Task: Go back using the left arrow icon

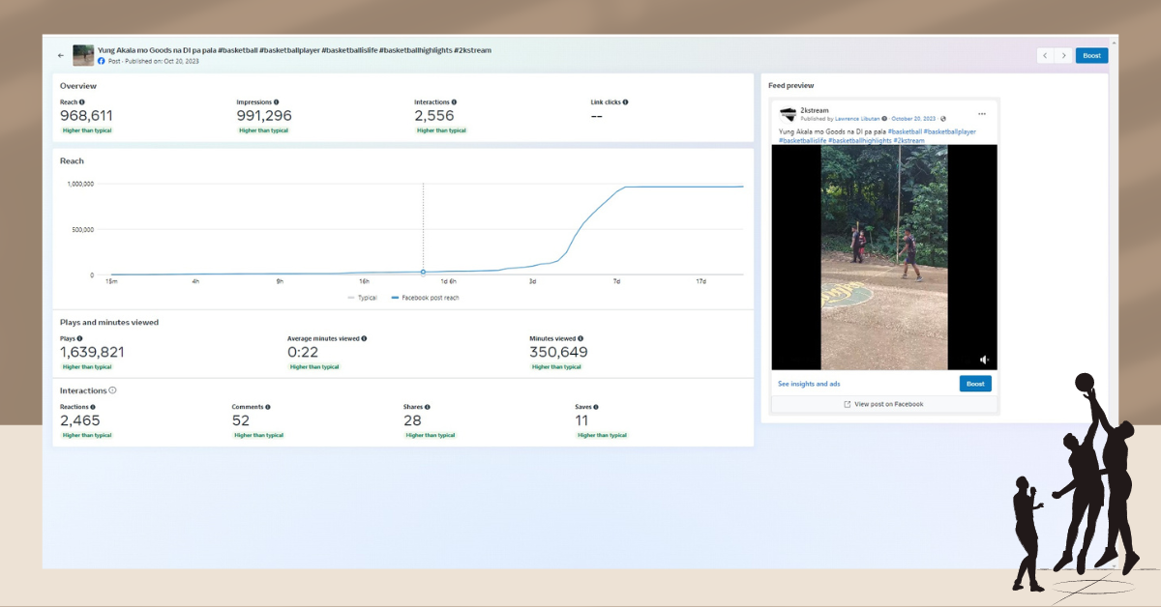Action: point(61,55)
